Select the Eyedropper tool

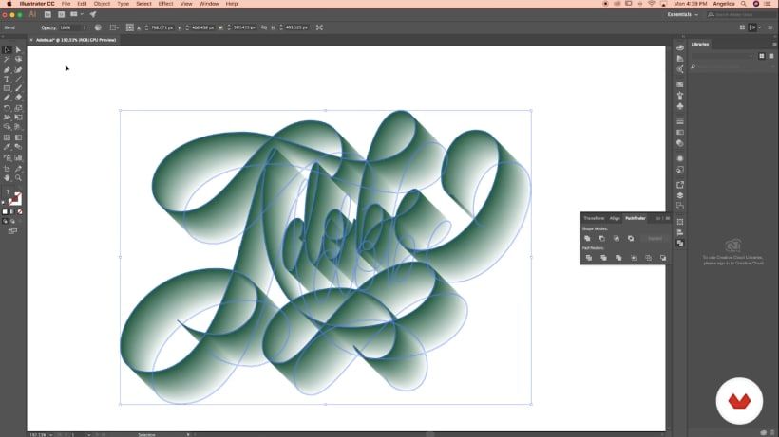tap(7, 147)
